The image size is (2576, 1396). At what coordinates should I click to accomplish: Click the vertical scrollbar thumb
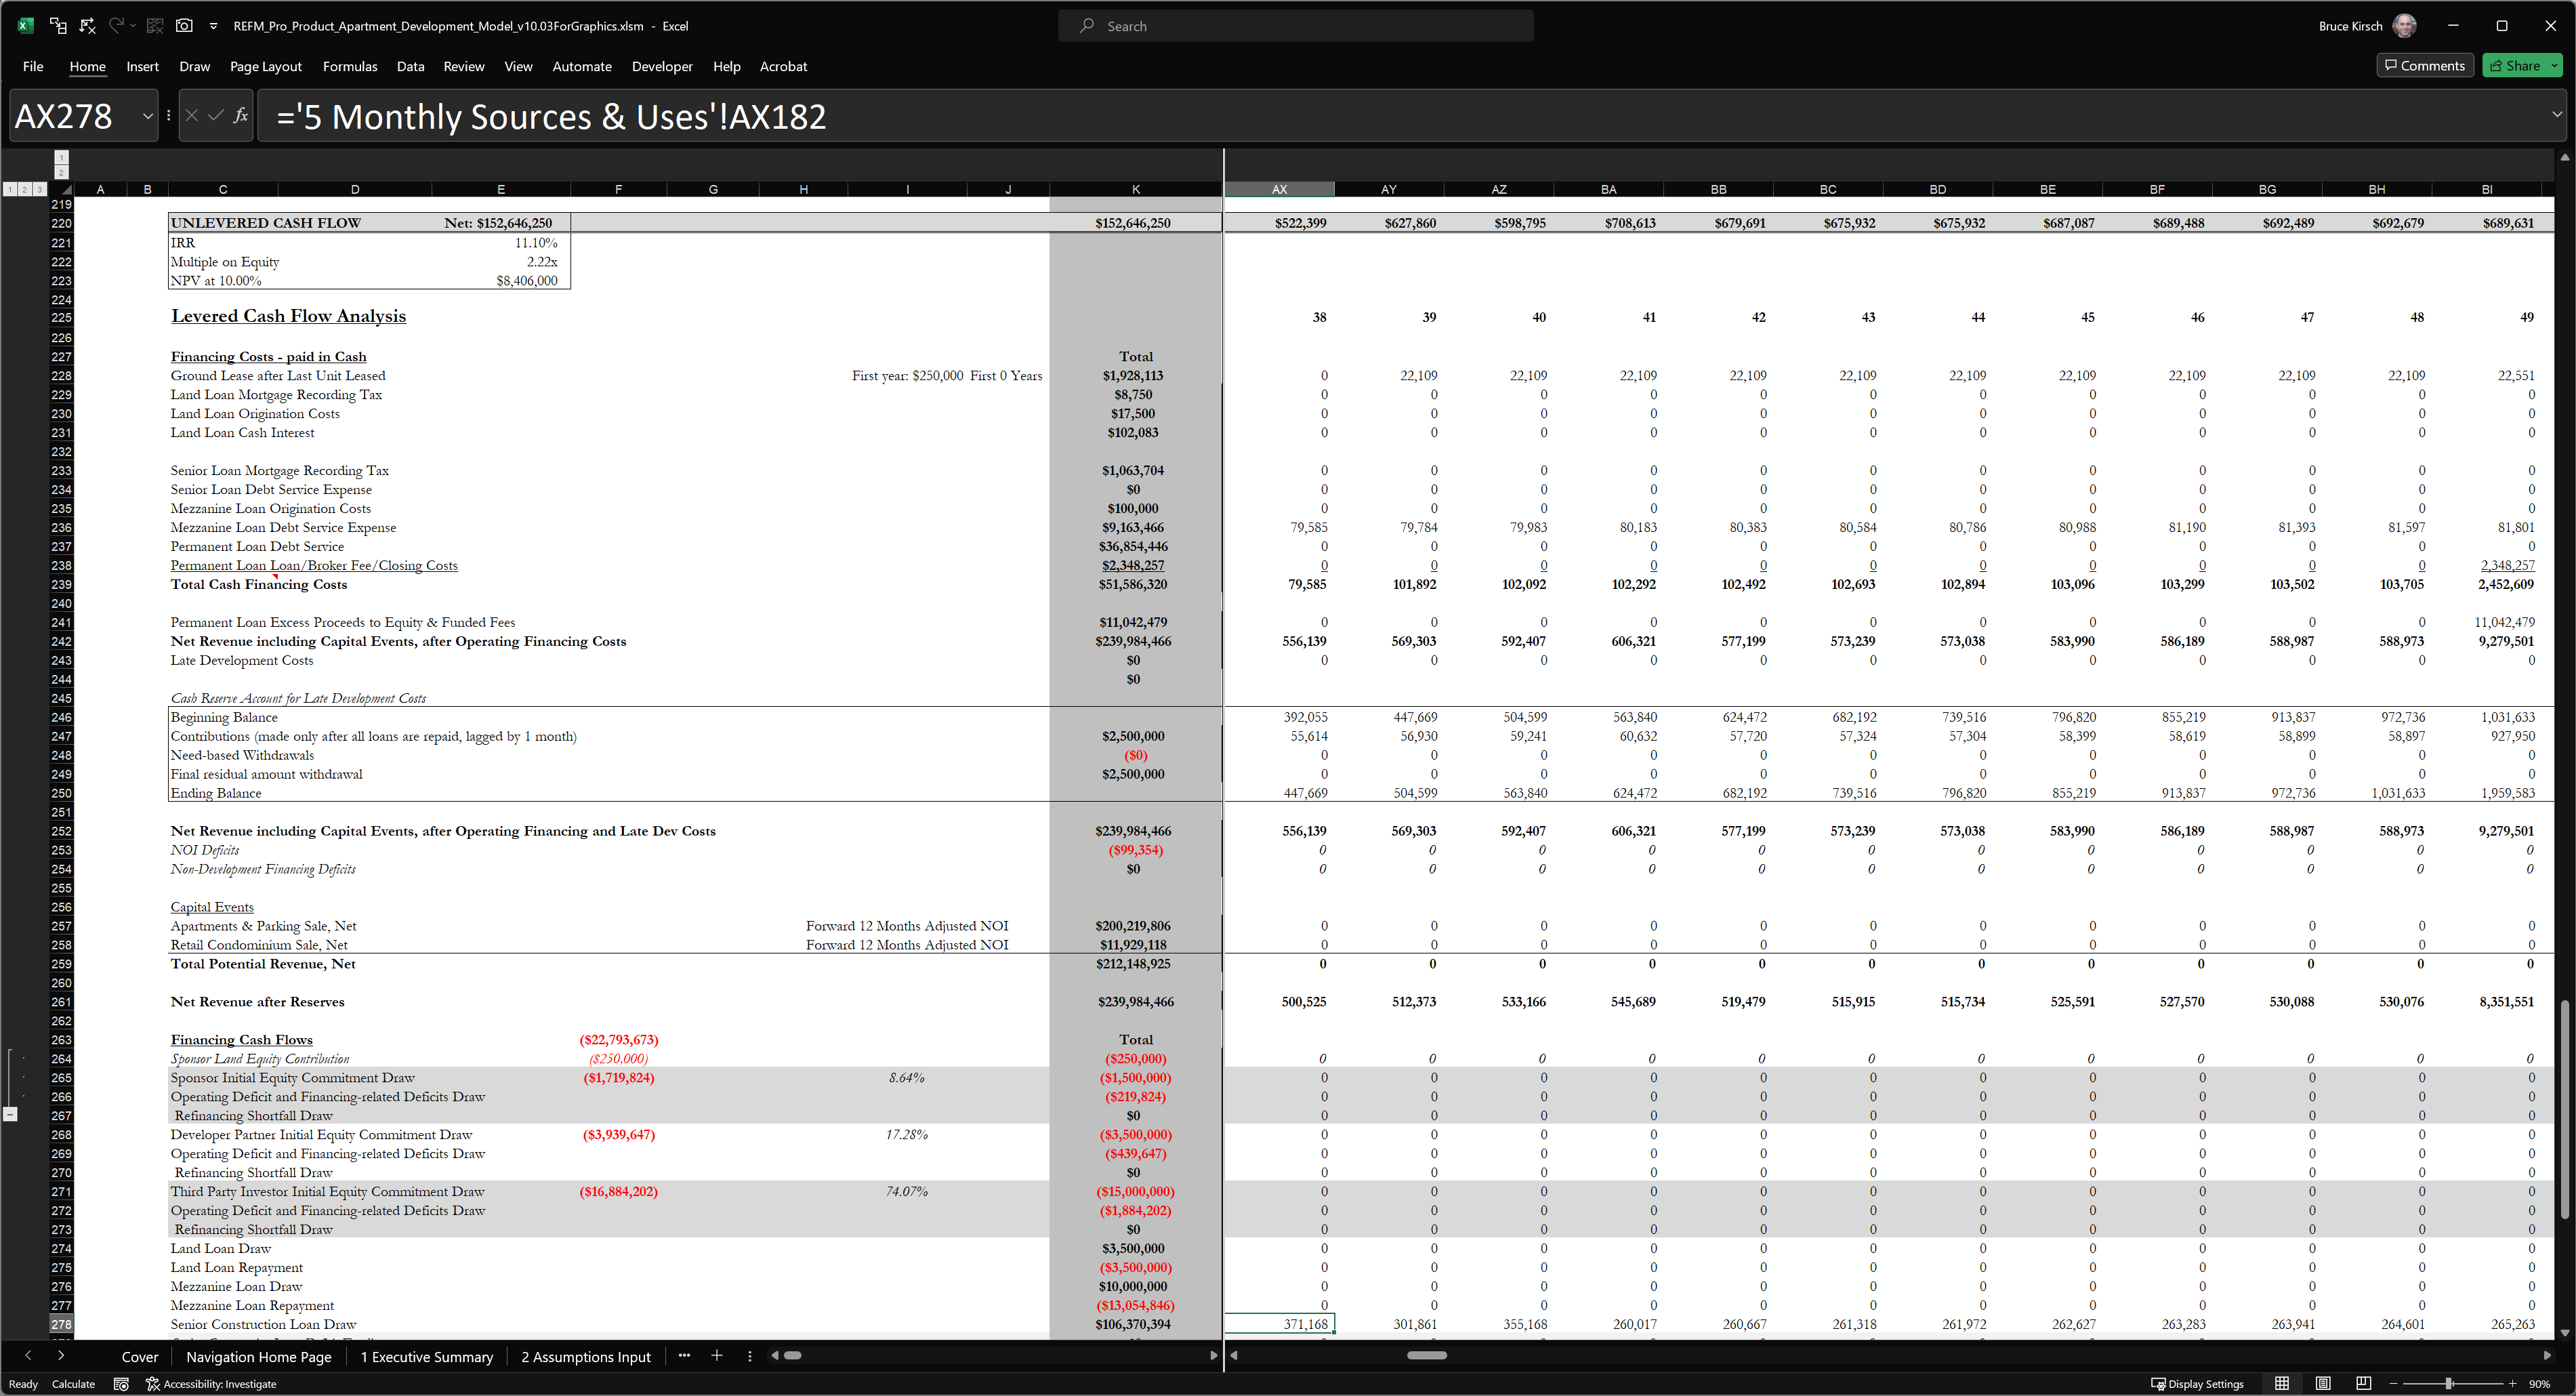click(2565, 1109)
